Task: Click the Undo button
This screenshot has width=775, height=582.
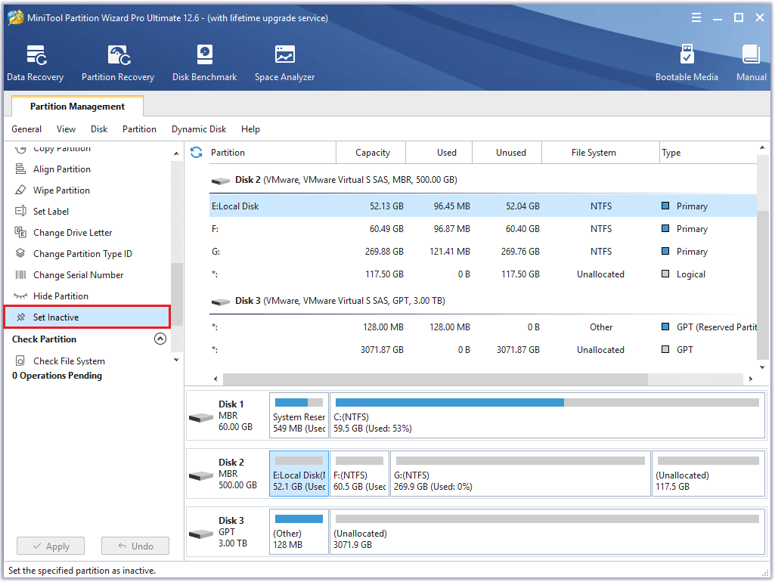Action: pyautogui.click(x=135, y=546)
